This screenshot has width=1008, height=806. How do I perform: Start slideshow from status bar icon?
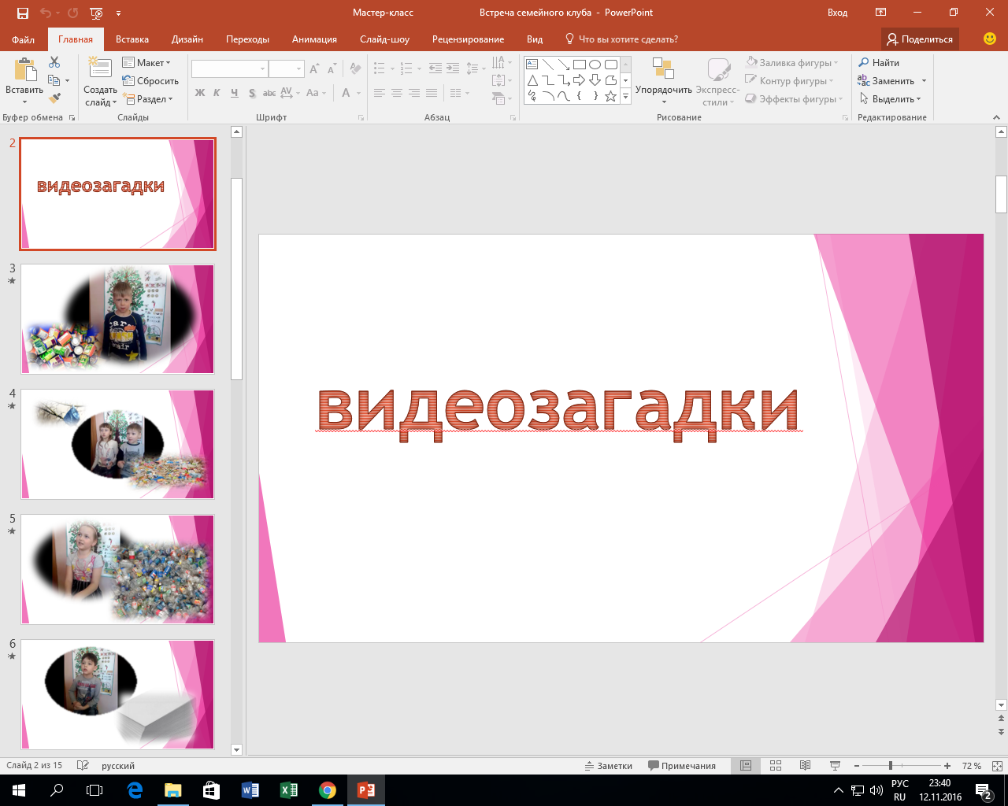[835, 766]
